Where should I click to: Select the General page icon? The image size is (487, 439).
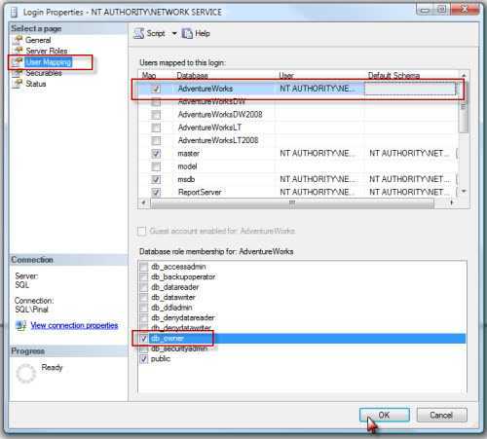tap(18, 40)
